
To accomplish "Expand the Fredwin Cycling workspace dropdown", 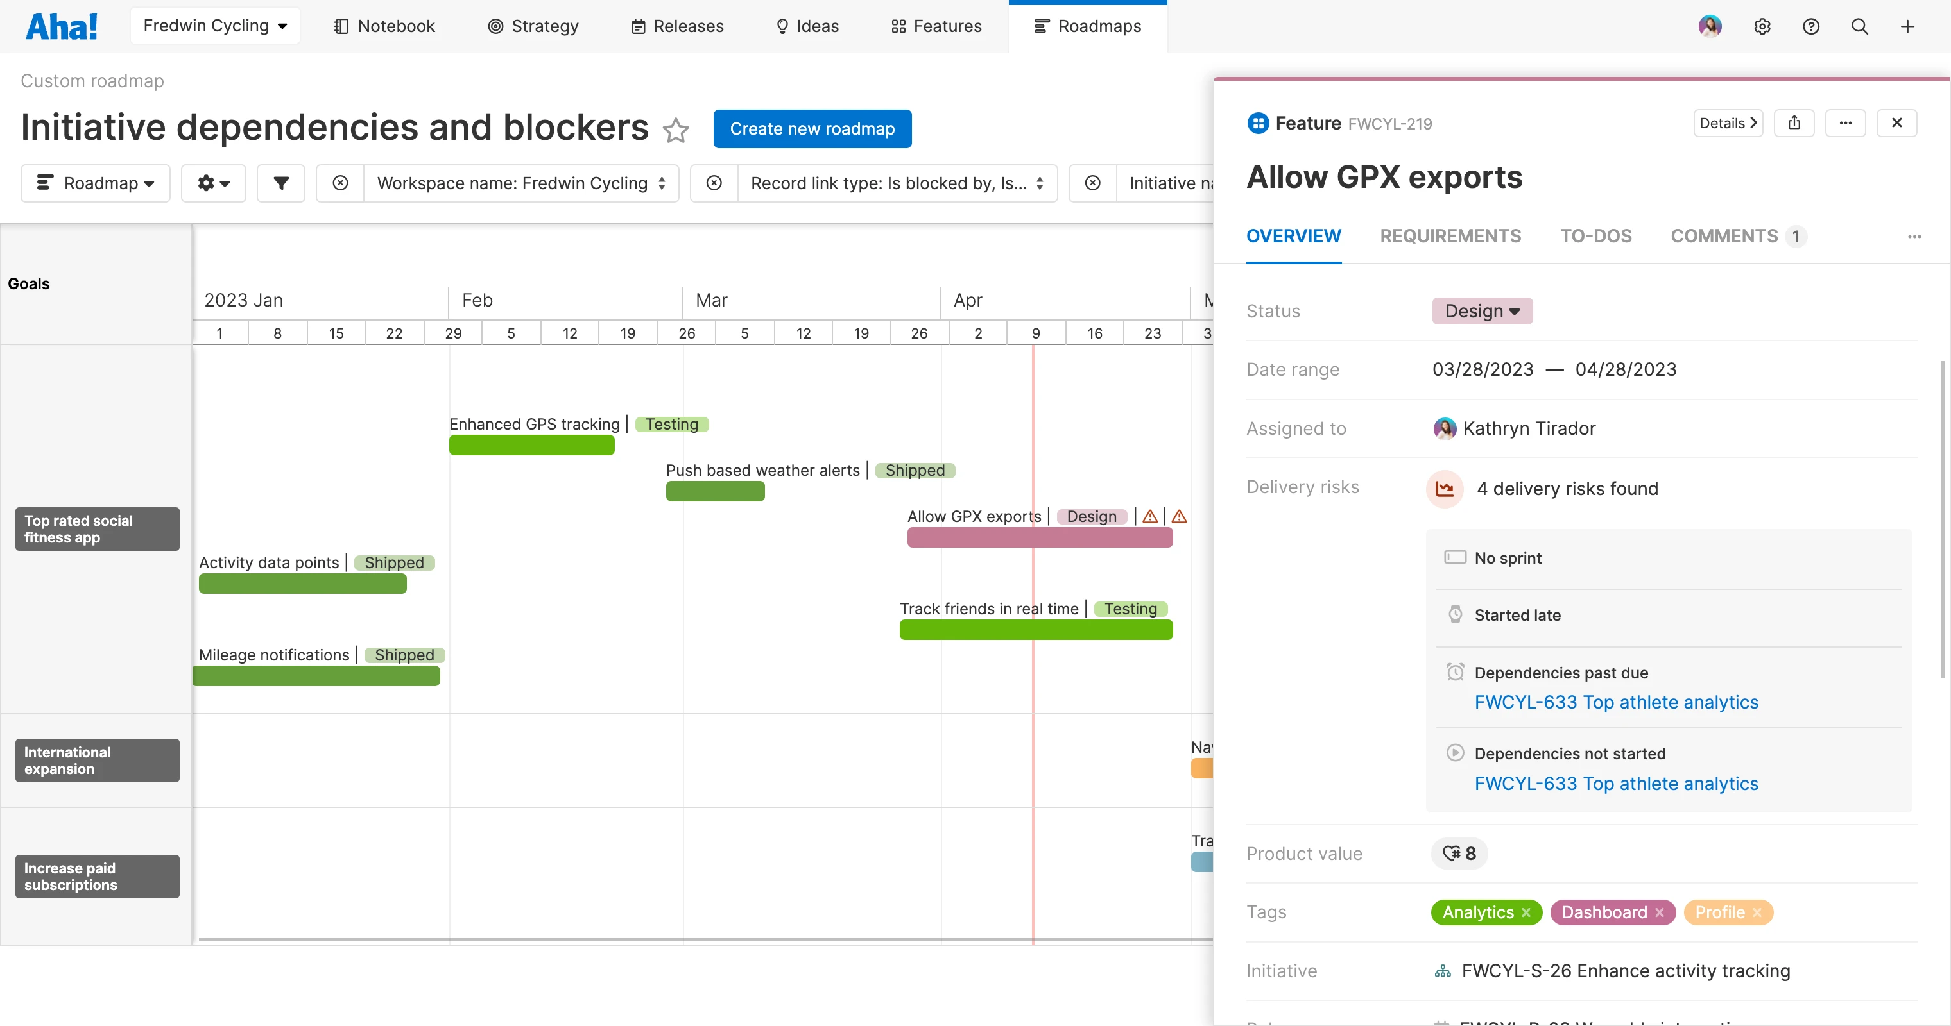I will (215, 26).
